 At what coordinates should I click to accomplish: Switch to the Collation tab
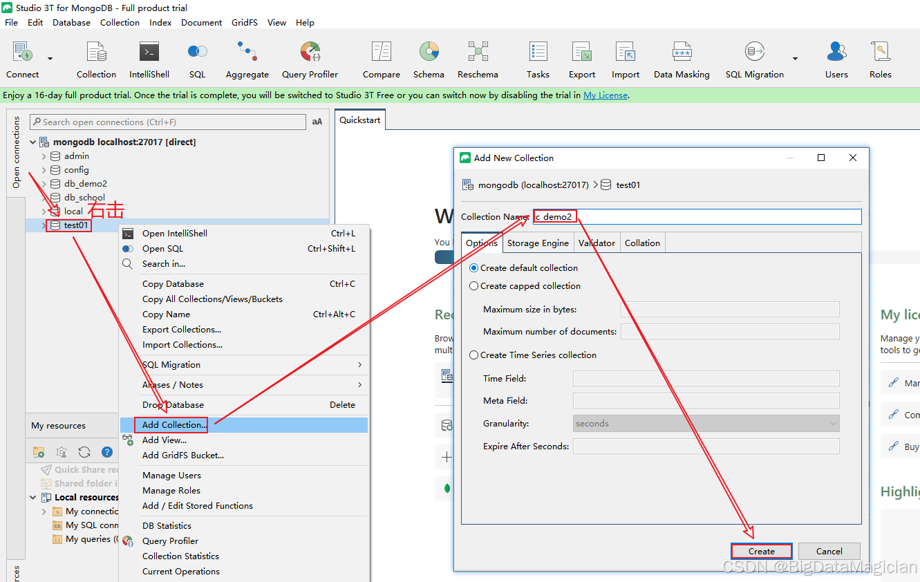point(642,243)
